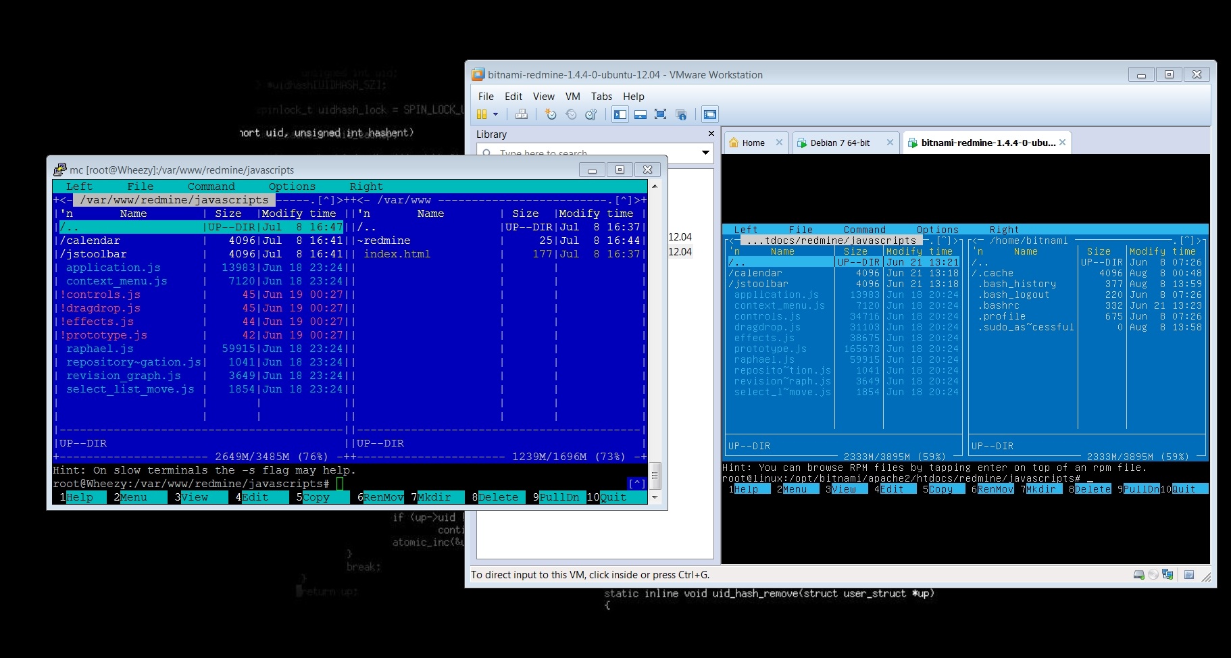The height and width of the screenshot is (658, 1231).
Task: Click the hard disk status icon
Action: pos(1139,575)
